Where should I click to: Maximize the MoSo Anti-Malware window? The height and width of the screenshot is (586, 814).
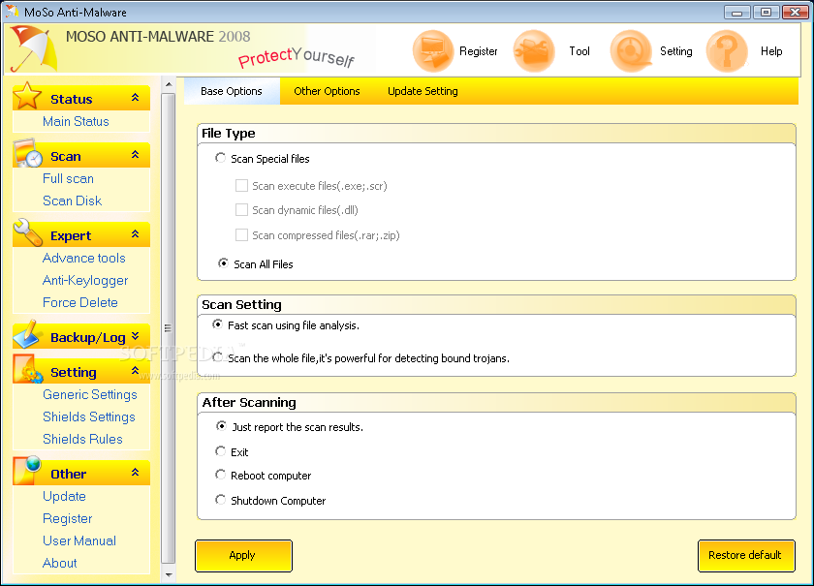[x=767, y=12]
